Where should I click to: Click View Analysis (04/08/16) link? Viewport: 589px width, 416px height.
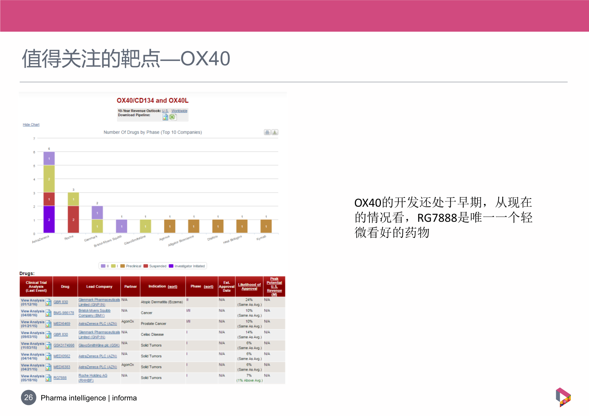(x=33, y=313)
